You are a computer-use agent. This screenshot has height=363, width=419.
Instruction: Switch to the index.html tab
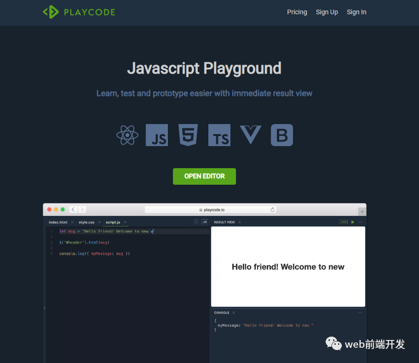[x=58, y=222]
